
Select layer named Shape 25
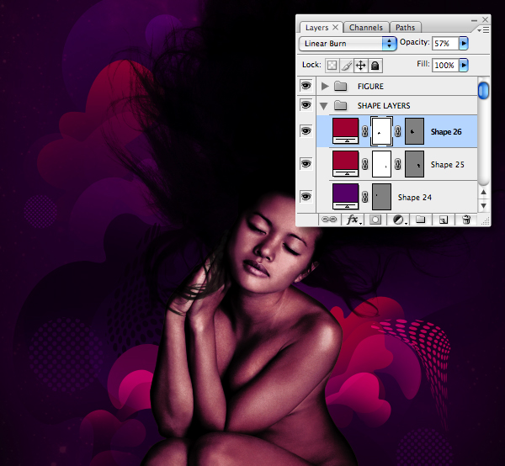pyautogui.click(x=448, y=165)
